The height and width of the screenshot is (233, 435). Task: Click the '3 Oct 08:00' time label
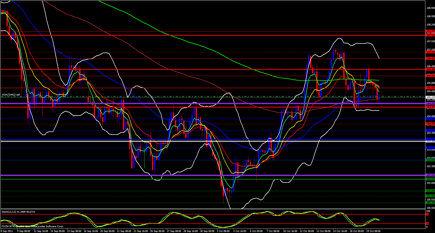[223, 231]
